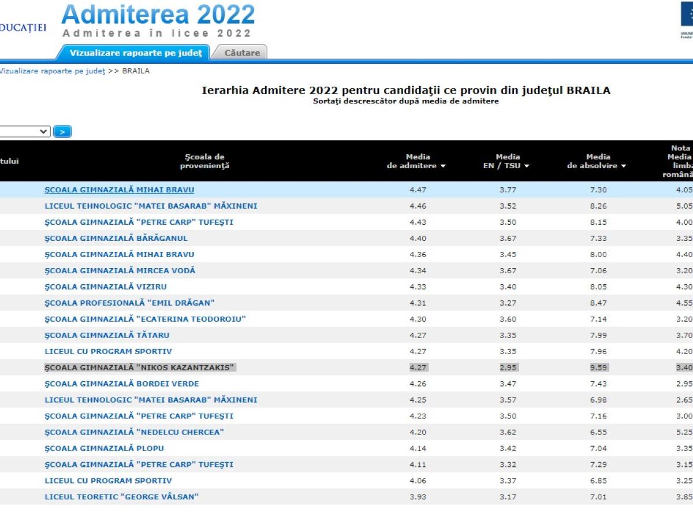
Task: Switch to the Căutare tab
Action: (241, 53)
